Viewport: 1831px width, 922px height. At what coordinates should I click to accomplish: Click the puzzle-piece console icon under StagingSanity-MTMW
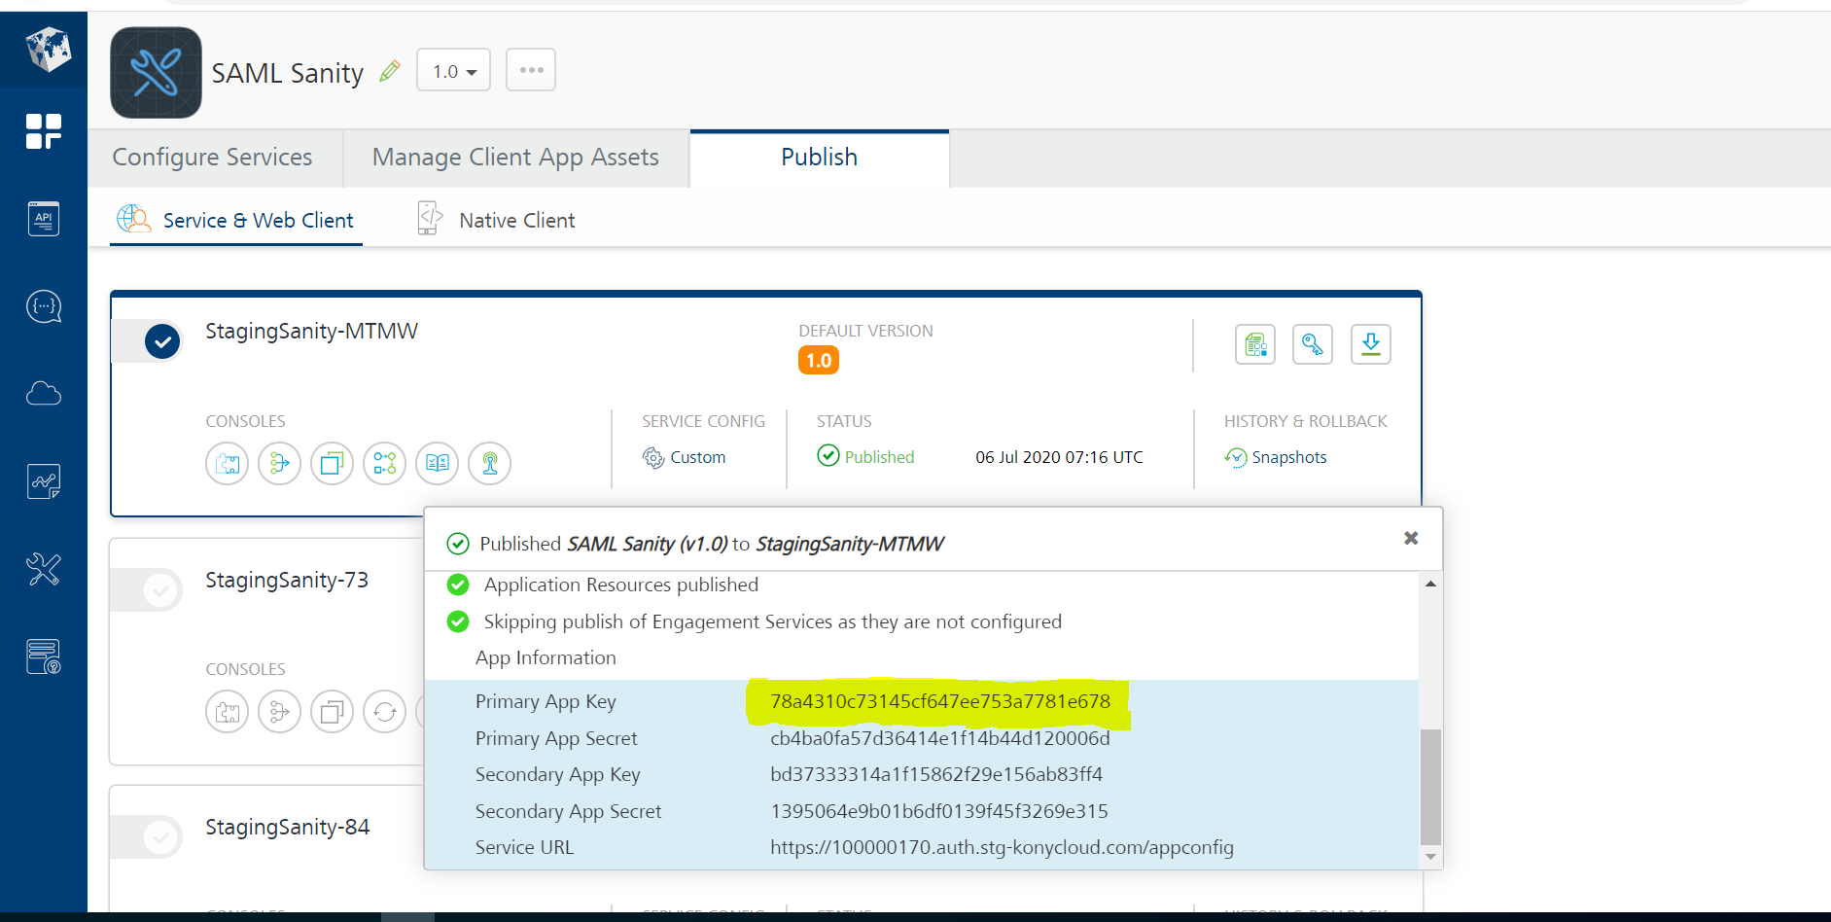click(x=227, y=463)
